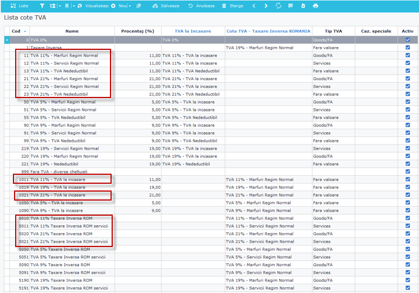Viewport: 419px width, 293px height.
Task: Click the TVA la Incasare column header
Action: 193,31
